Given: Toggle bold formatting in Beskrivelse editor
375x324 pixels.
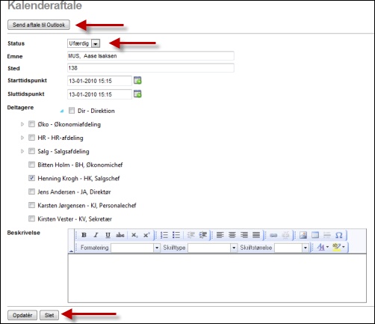Looking at the screenshot, I should pos(84,235).
